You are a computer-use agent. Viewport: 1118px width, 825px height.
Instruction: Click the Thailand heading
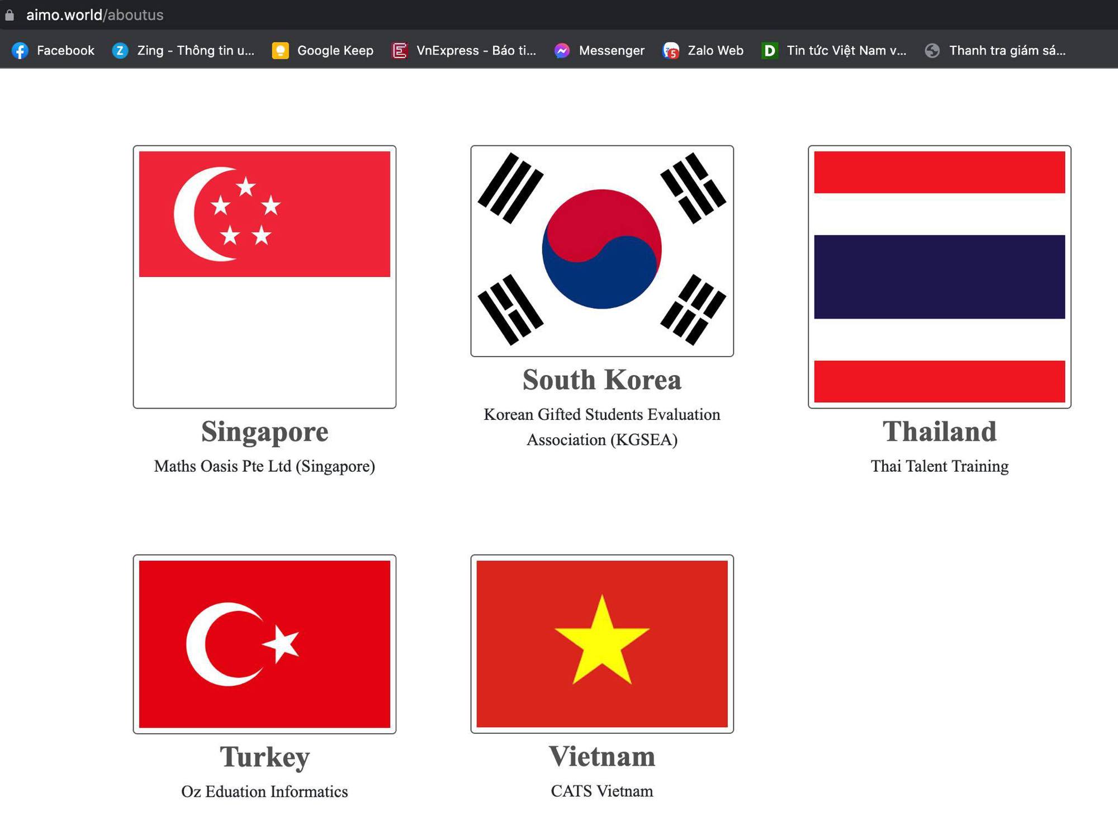[x=940, y=432]
